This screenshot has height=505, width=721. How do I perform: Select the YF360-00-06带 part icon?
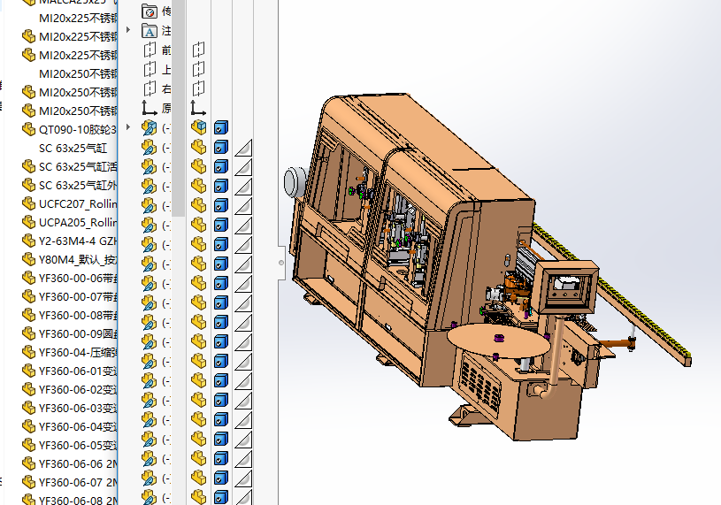tap(28, 278)
